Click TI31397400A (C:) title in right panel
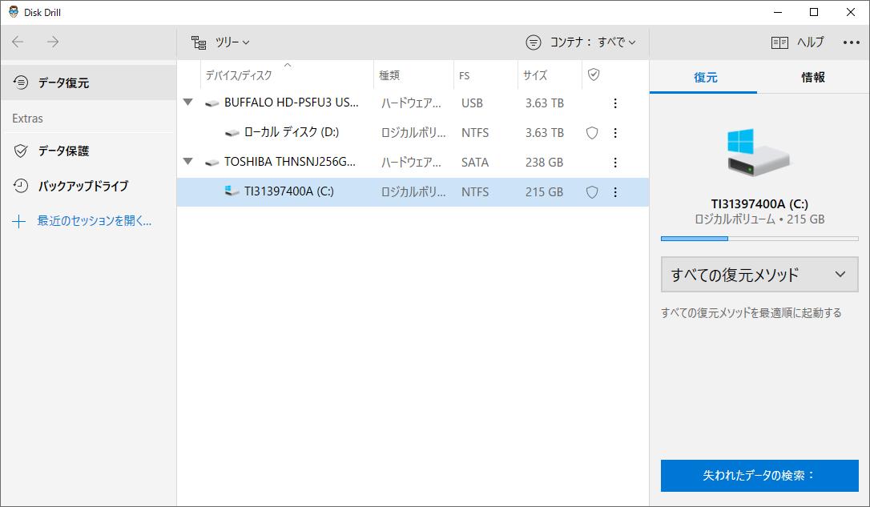This screenshot has height=507, width=870. point(759,203)
